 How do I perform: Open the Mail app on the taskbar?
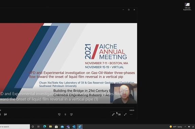[62, 127]
